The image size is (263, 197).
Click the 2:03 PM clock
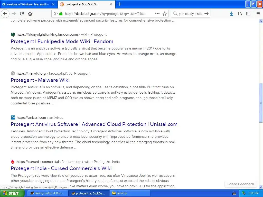pos(253,193)
